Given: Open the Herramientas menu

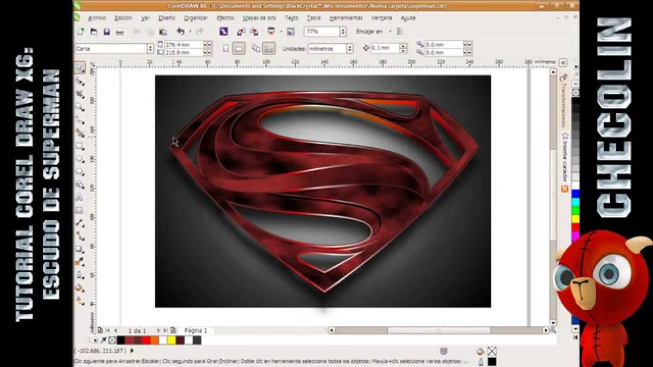Looking at the screenshot, I should click(x=346, y=18).
